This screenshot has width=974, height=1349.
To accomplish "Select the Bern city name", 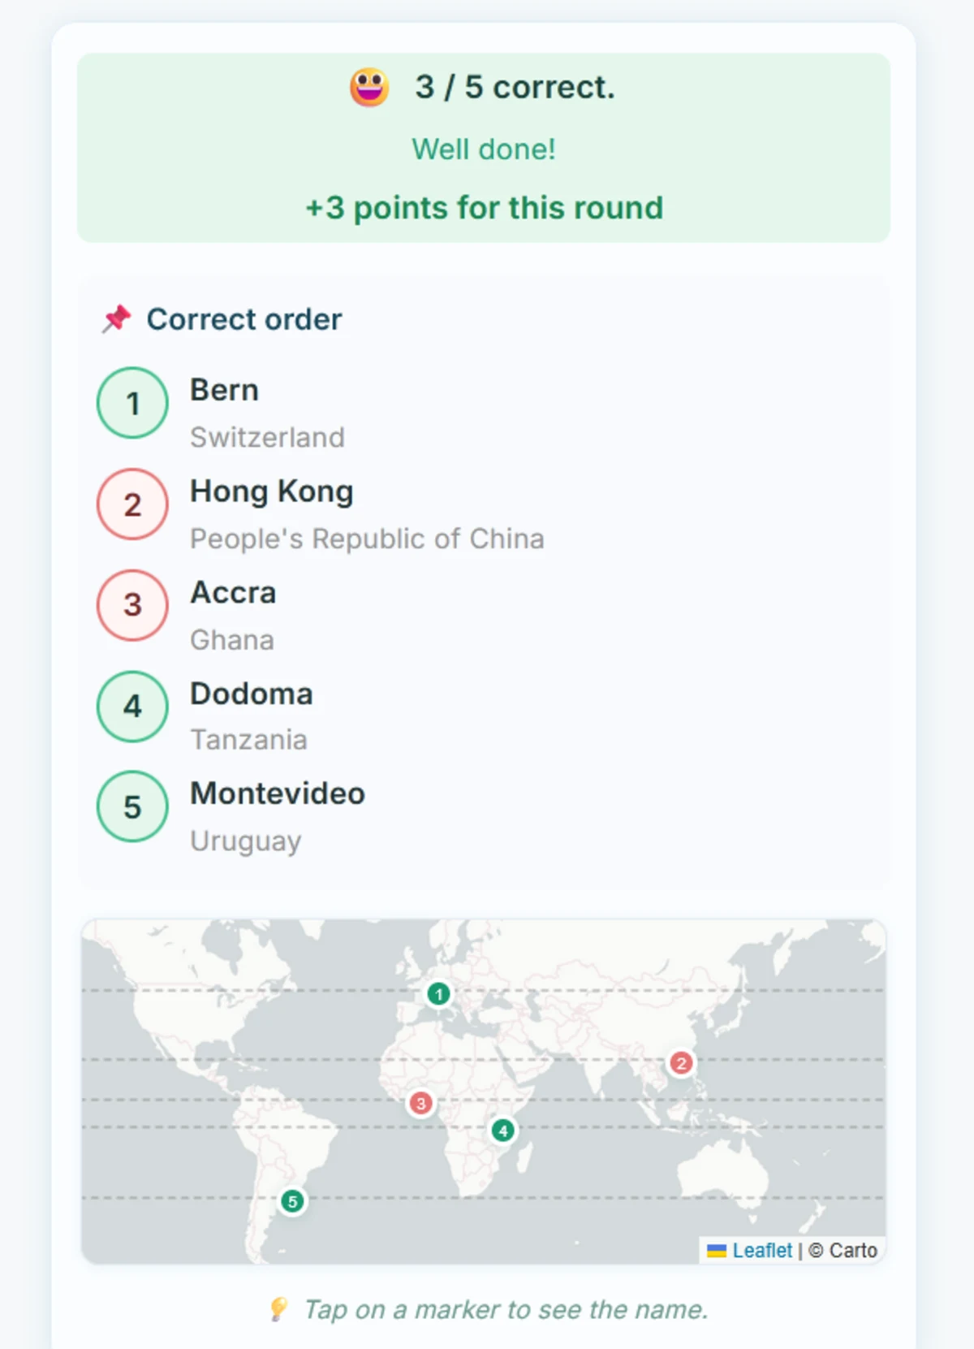I will pos(224,390).
